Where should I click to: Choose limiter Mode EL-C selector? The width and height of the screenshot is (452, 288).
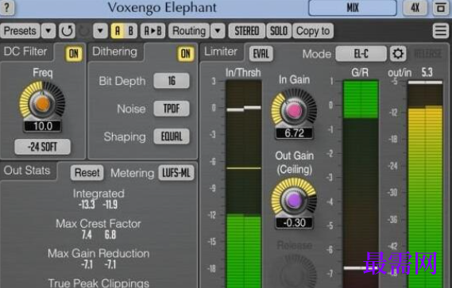(361, 54)
